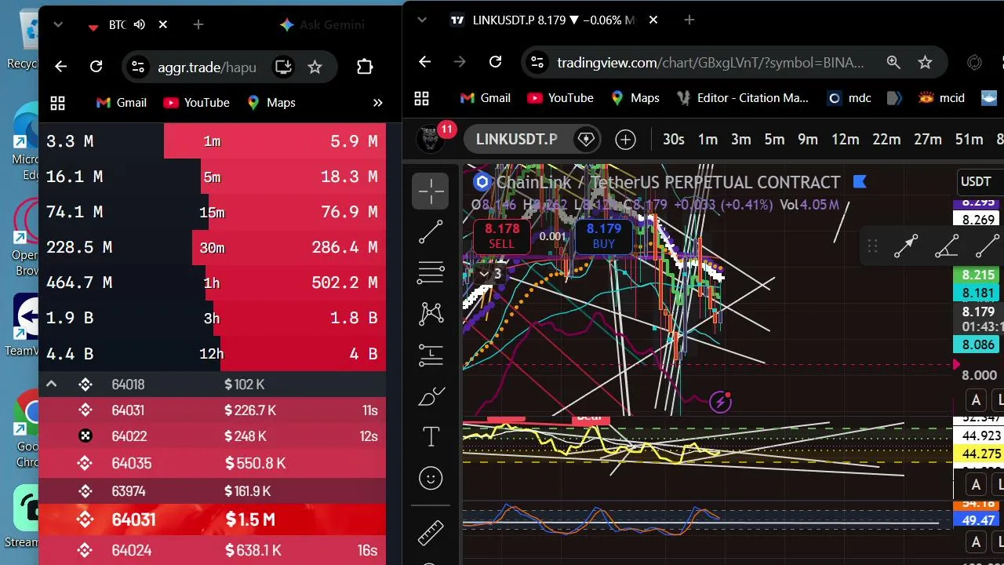Open tab search in the aggr.trade window
Screen dimensions: 1004x565
58,25
